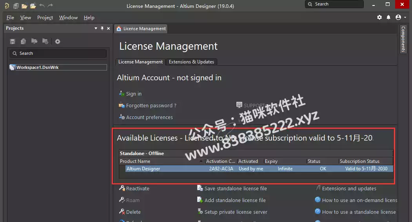The height and width of the screenshot is (222, 412).
Task: Click the Account preferences icon
Action: (x=122, y=117)
